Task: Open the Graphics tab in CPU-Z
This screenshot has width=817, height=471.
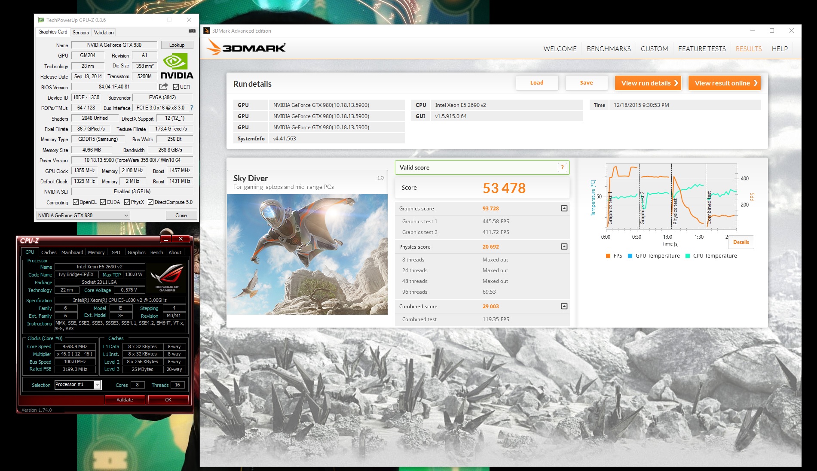Action: tap(137, 252)
